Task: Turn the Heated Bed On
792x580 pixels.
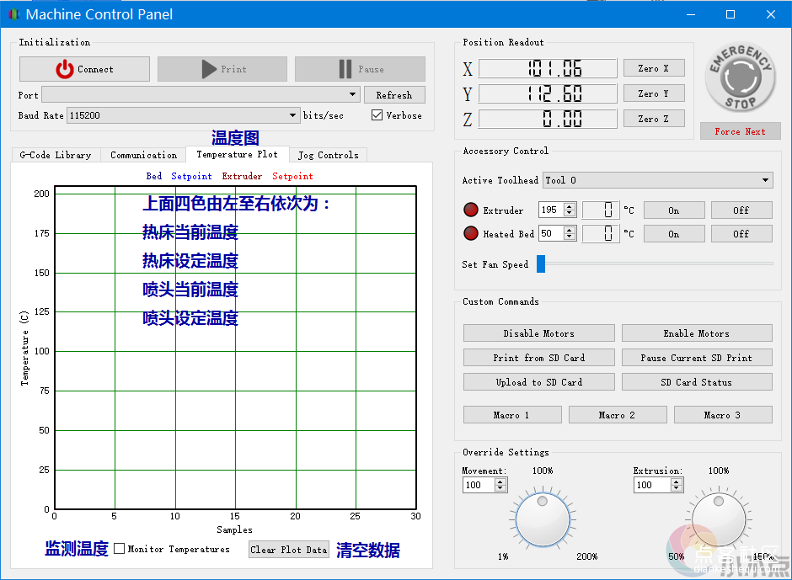Action: point(674,234)
